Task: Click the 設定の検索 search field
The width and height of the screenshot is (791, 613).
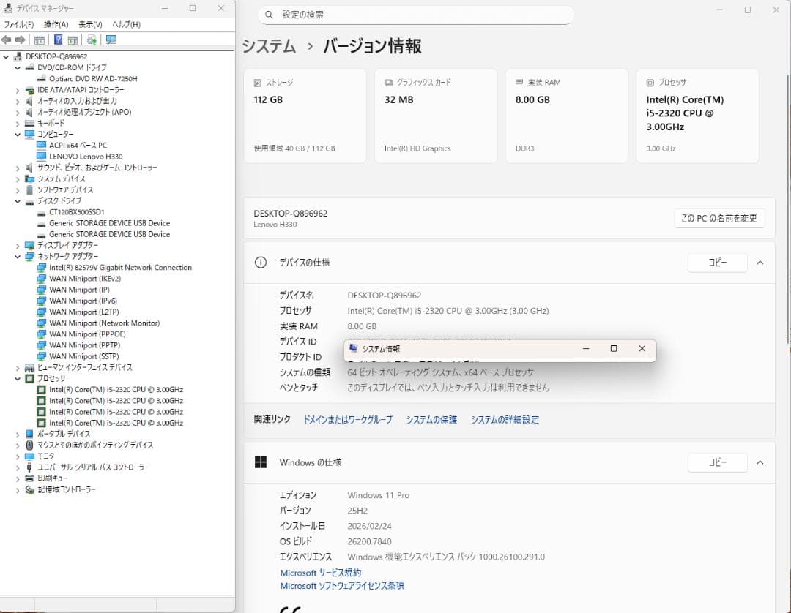Action: tap(416, 15)
